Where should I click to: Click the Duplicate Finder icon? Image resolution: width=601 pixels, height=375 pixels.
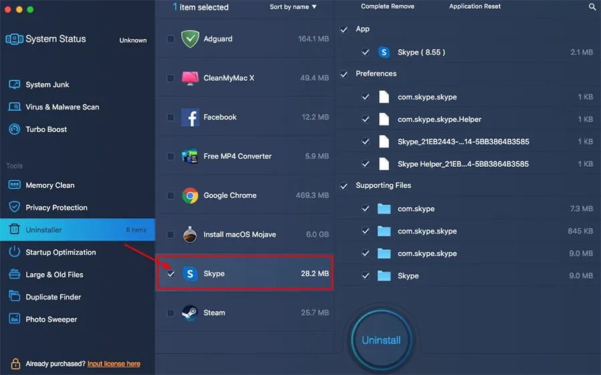(x=14, y=296)
